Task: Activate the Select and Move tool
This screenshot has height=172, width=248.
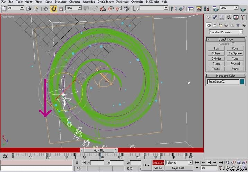Action: coord(46,9)
